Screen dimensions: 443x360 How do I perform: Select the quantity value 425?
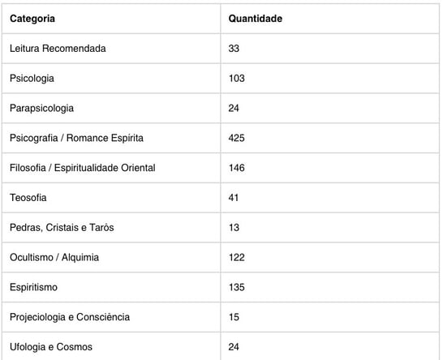(x=236, y=138)
